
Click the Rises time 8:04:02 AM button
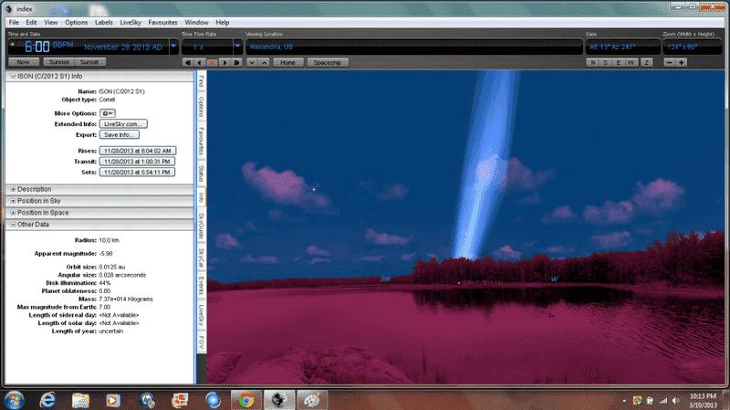click(x=138, y=151)
